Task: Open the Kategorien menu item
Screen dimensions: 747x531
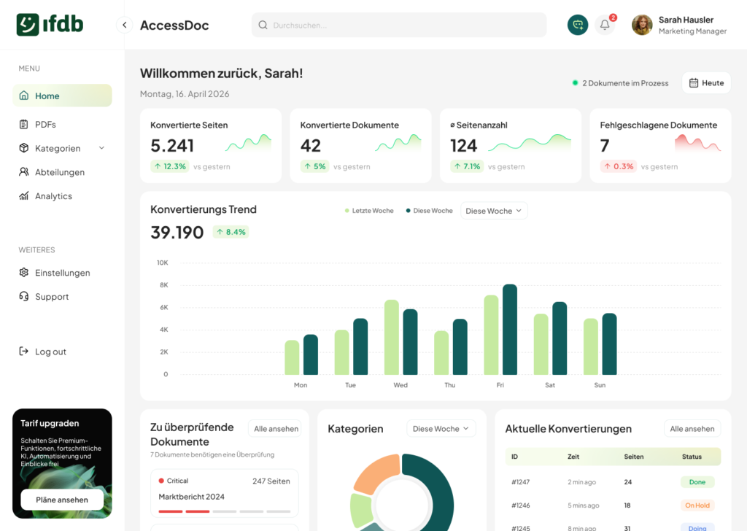Action: 63,148
